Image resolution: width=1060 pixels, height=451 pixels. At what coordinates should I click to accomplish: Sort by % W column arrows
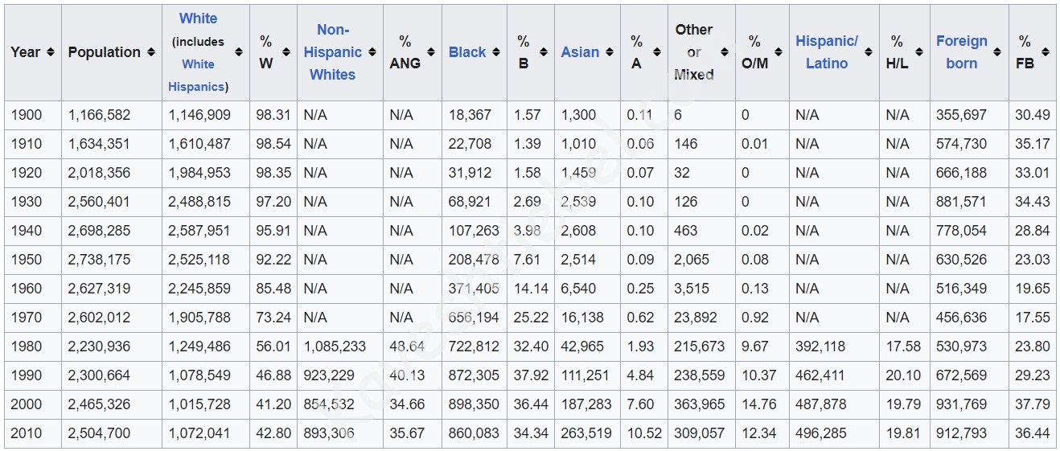point(286,52)
